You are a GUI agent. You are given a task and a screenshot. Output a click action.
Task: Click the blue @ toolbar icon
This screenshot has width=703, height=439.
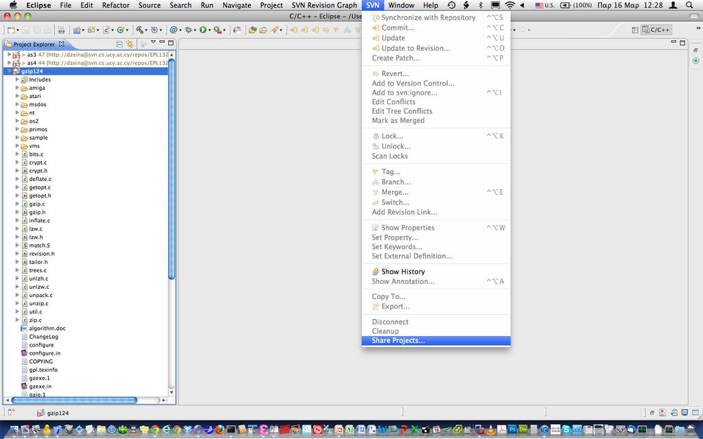174,30
